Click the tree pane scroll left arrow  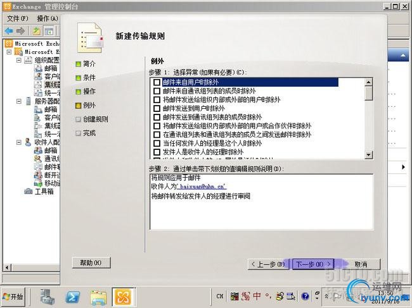(7, 268)
